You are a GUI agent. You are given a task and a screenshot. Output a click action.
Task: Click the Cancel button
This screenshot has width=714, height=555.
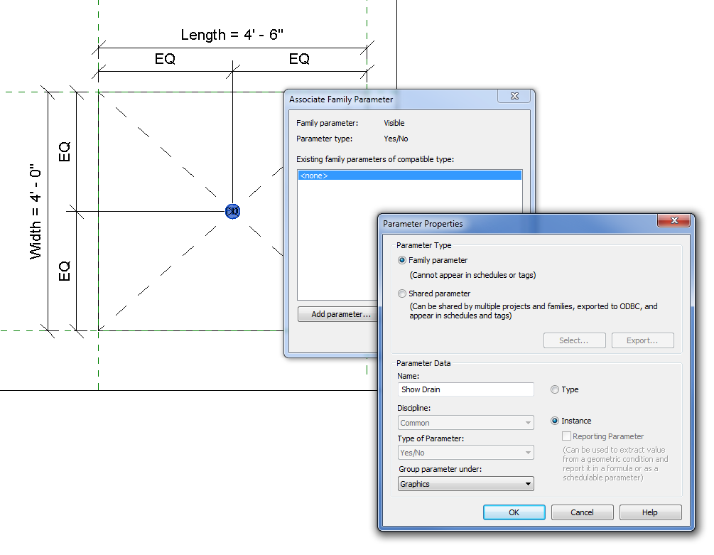pos(582,512)
